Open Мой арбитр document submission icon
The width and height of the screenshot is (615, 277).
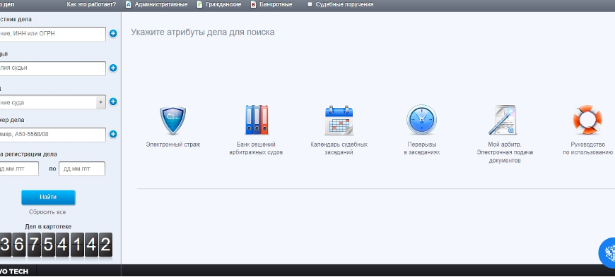[503, 120]
